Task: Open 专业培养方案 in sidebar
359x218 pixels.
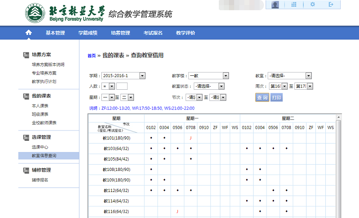Action: (x=44, y=73)
